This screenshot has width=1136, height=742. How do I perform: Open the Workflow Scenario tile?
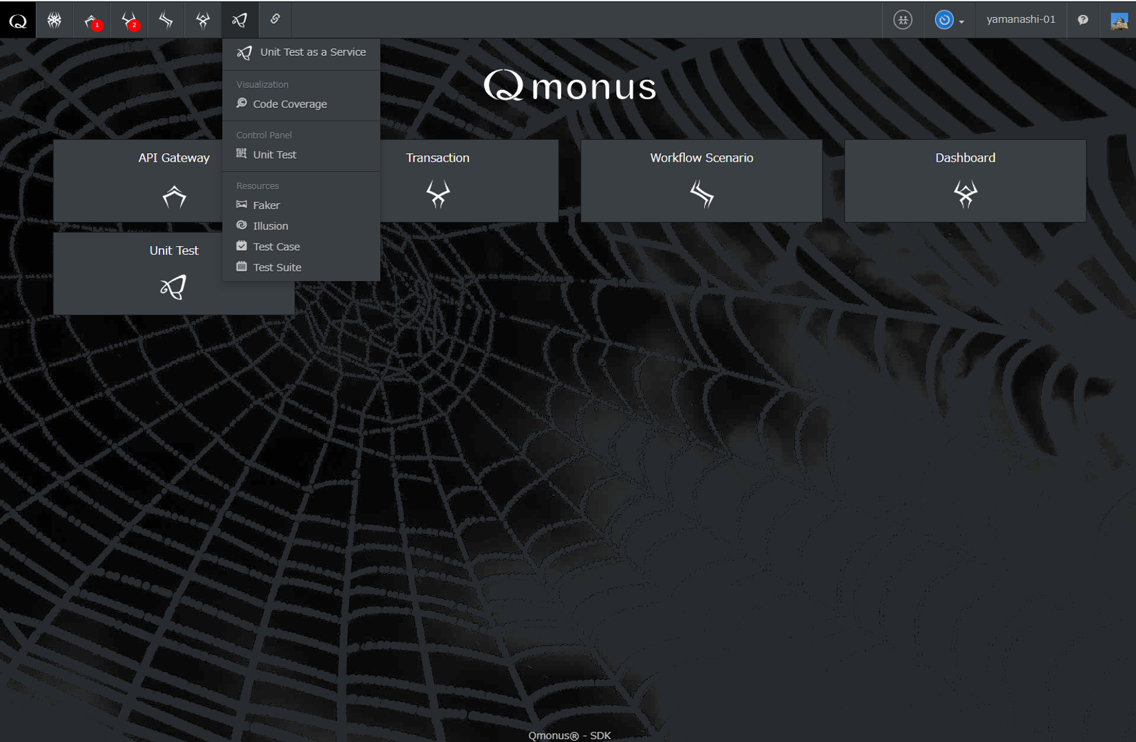point(701,181)
